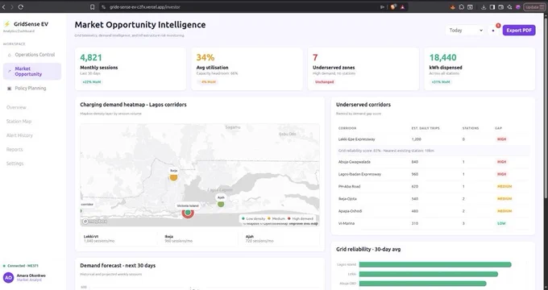Click the Apapa-Oshodi corridor row
The image size is (548, 290).
(x=433, y=211)
